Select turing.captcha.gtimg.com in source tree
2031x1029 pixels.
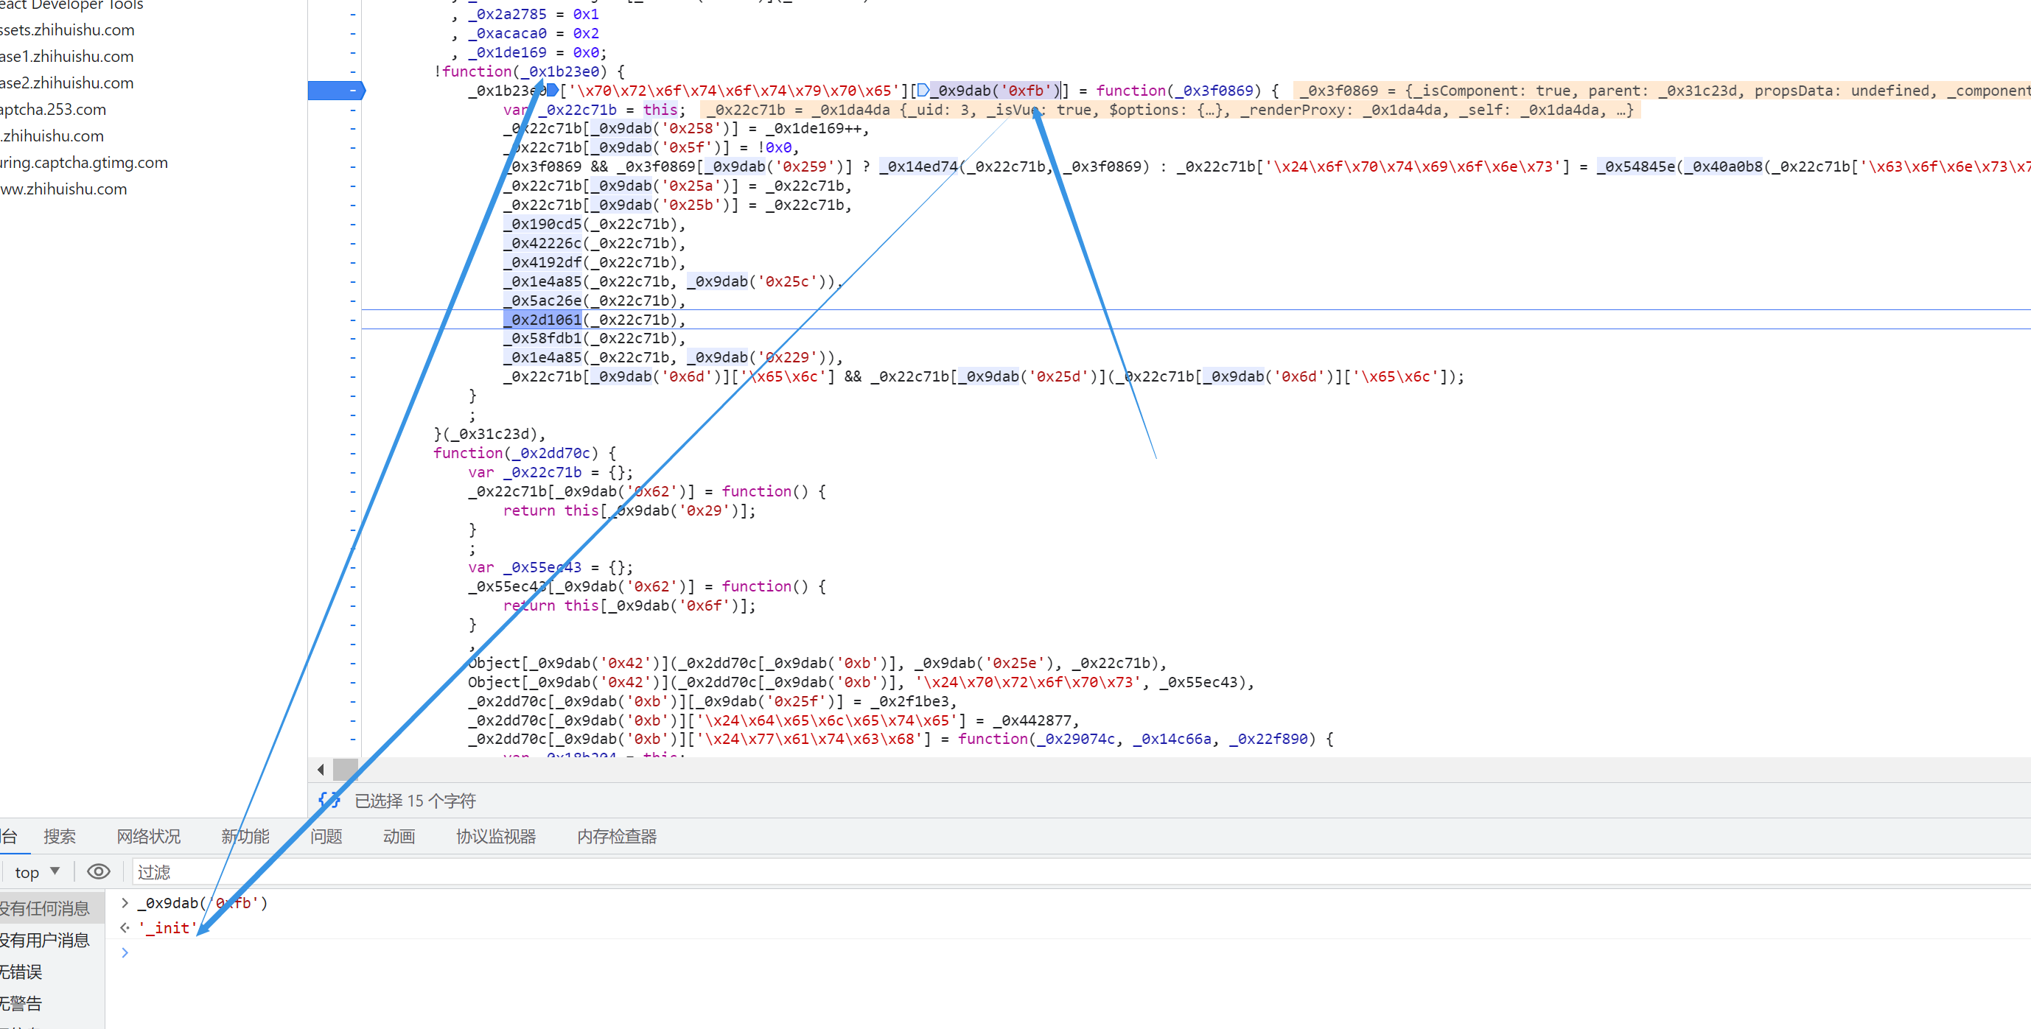[x=83, y=162]
